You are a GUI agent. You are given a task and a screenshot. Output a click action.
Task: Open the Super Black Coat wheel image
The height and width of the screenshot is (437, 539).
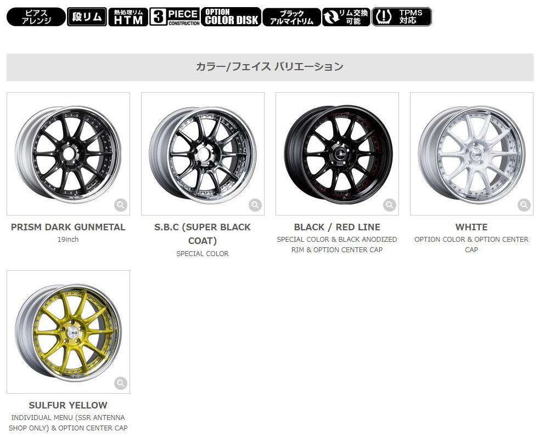(x=203, y=154)
